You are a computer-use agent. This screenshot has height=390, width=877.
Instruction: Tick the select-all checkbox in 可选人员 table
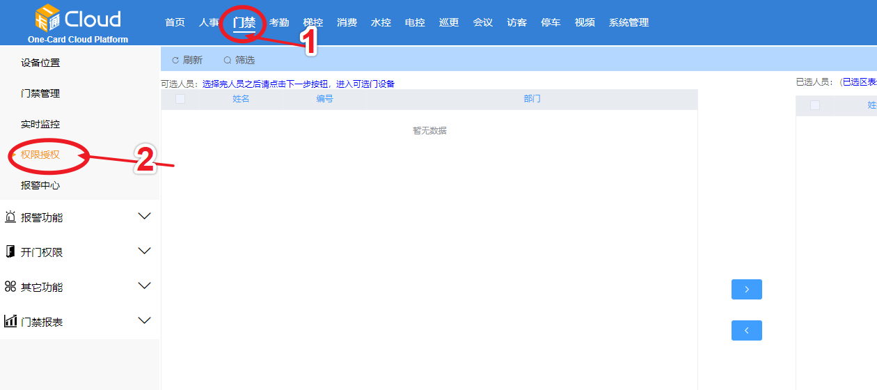click(180, 99)
